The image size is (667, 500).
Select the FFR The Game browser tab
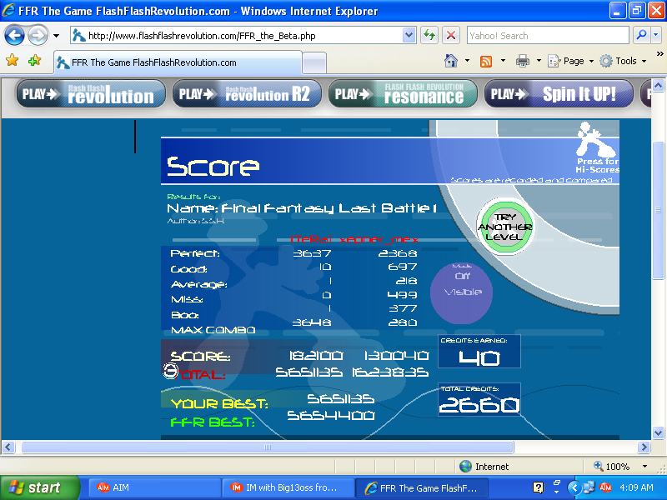(x=177, y=62)
